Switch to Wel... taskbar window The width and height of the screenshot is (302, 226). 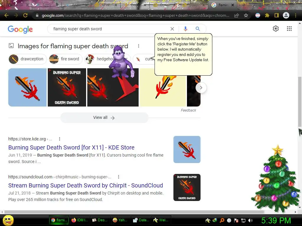(x=161, y=220)
